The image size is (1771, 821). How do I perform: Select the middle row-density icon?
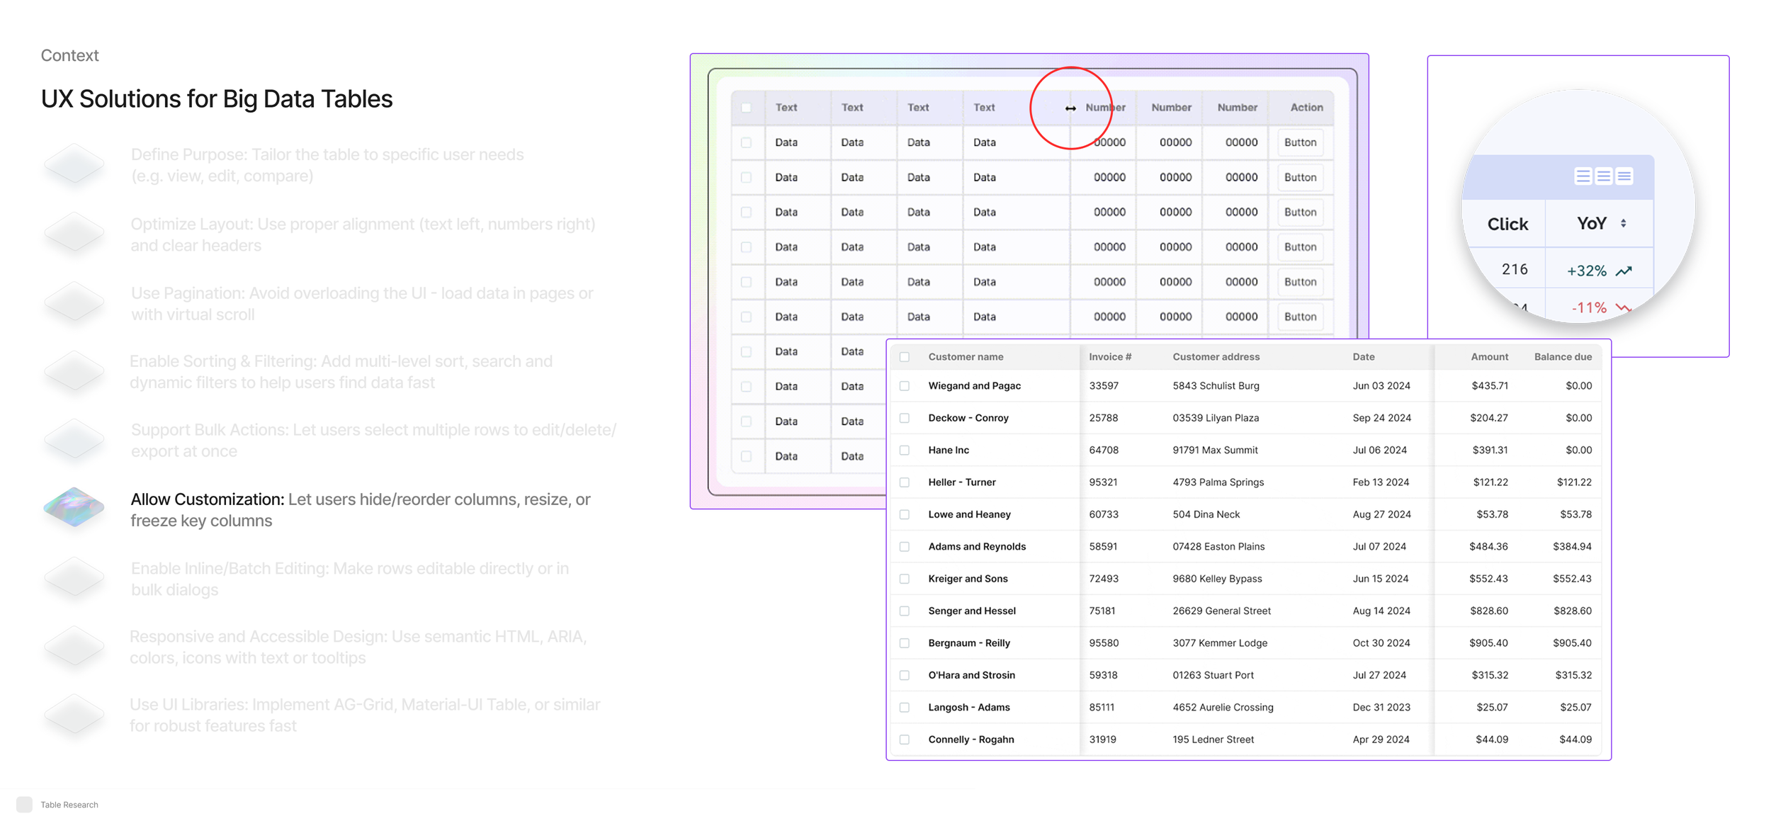click(1604, 176)
